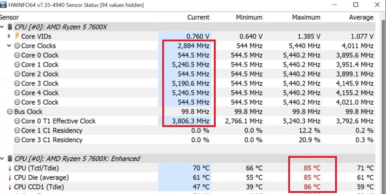Select the Core 1 C1 Residency label
This screenshot has width=386, height=194.
click(x=52, y=130)
